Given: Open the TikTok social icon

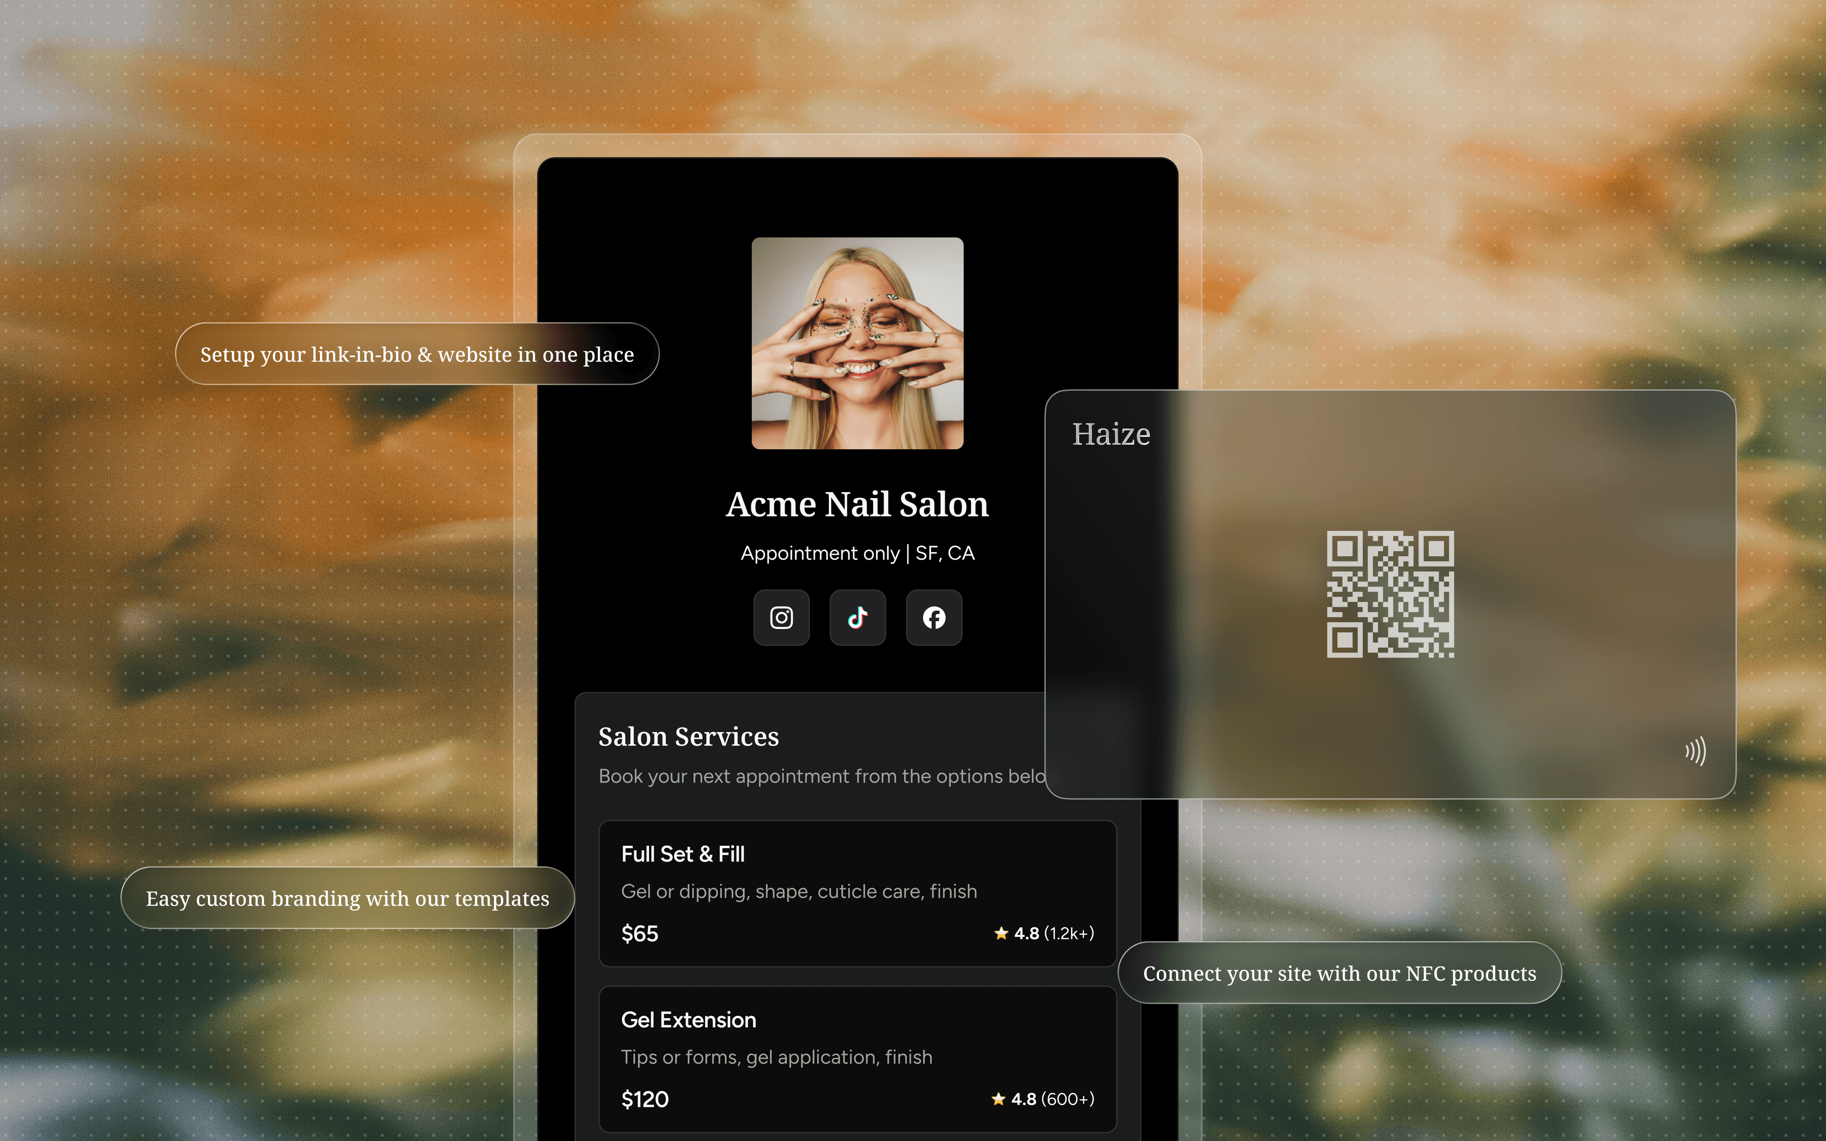Looking at the screenshot, I should [857, 617].
